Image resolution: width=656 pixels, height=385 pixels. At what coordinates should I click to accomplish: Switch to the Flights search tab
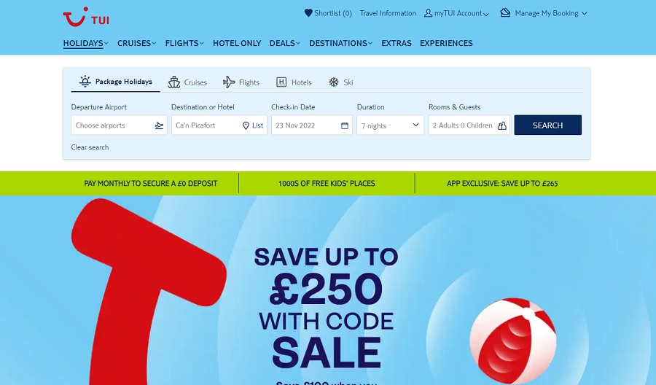tap(241, 82)
